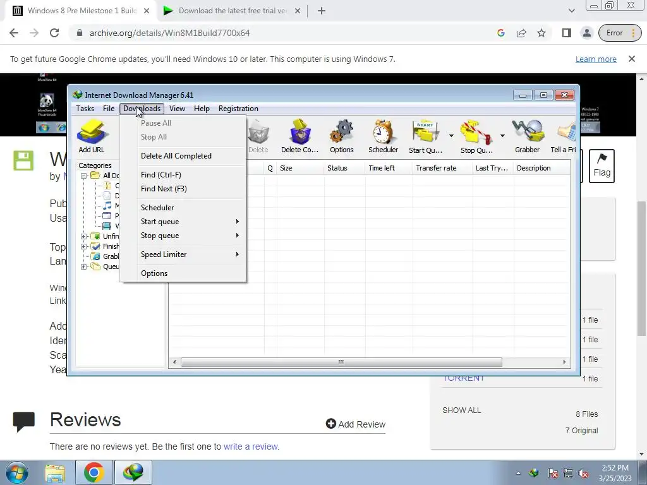
Task: Click Chrome back arrow
Action: 14,33
